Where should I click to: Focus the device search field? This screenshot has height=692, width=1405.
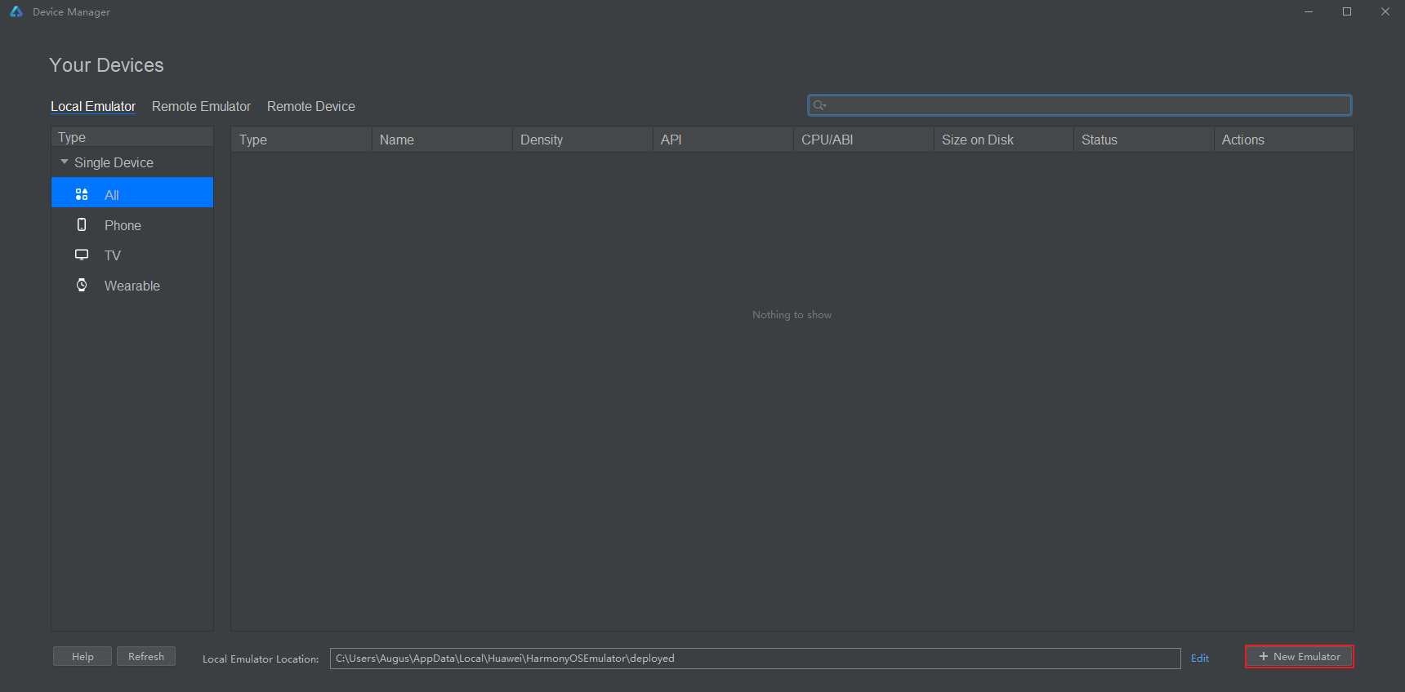[x=1080, y=105]
